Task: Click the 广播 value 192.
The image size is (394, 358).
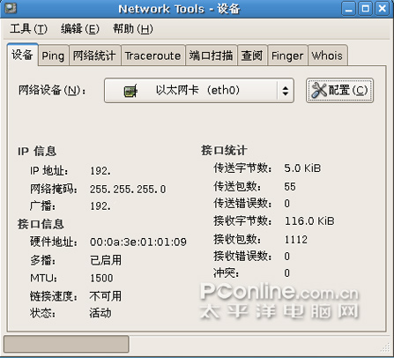Action: coord(100,206)
